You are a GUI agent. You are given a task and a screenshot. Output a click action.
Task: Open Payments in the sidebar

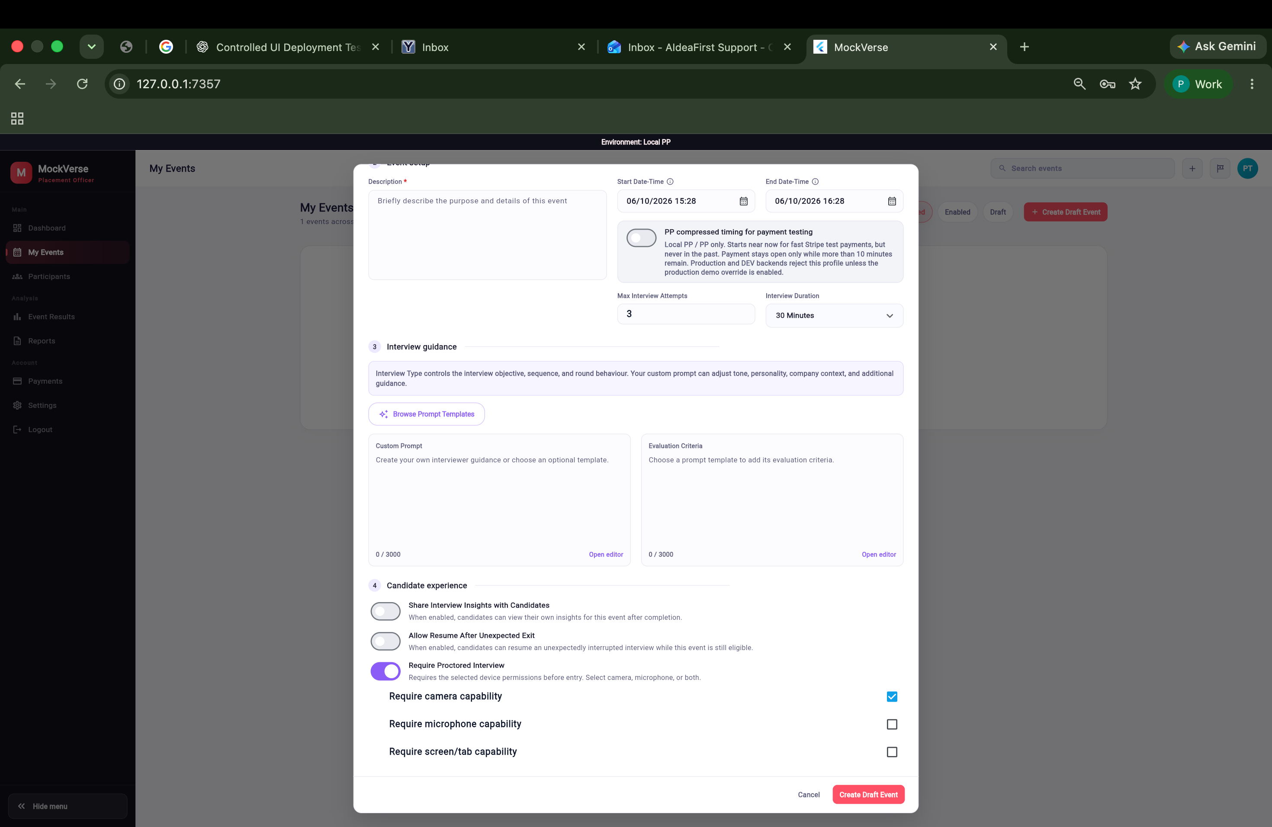pyautogui.click(x=68, y=381)
